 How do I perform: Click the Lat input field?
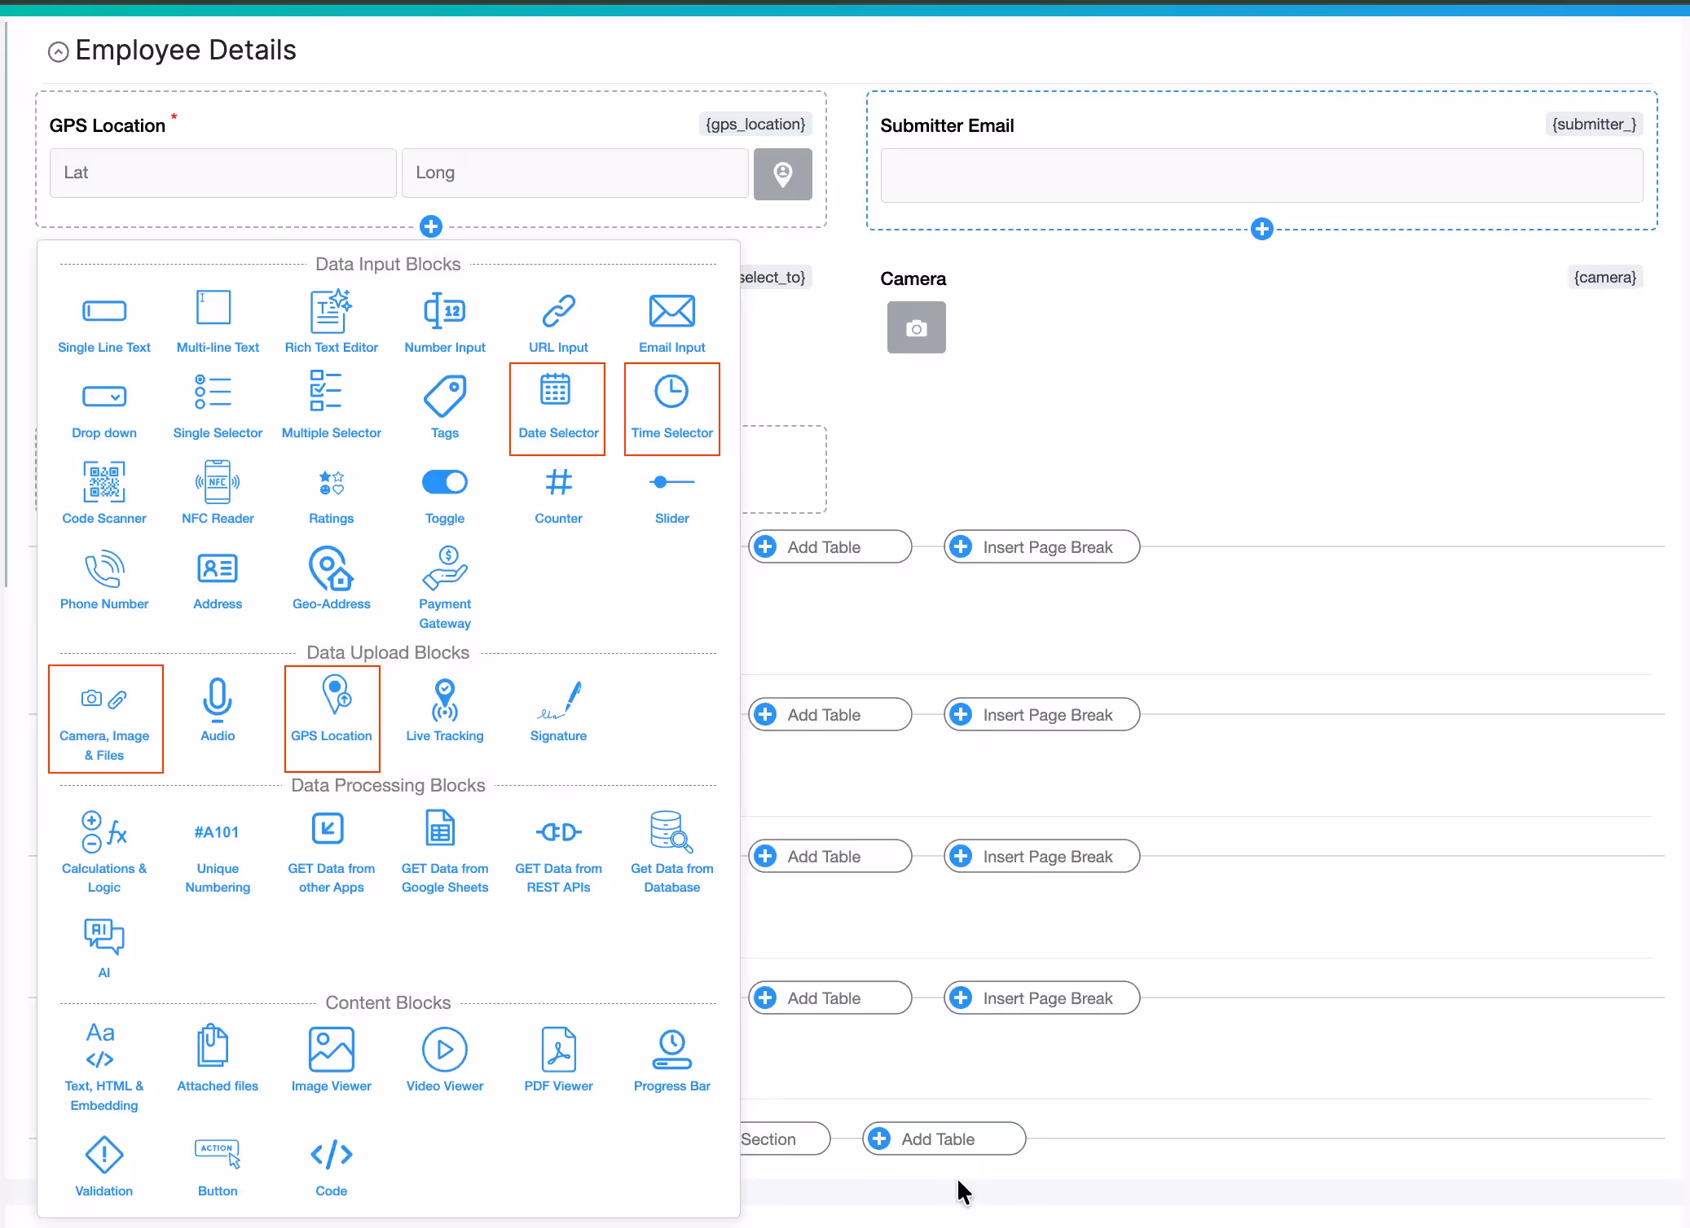point(222,173)
